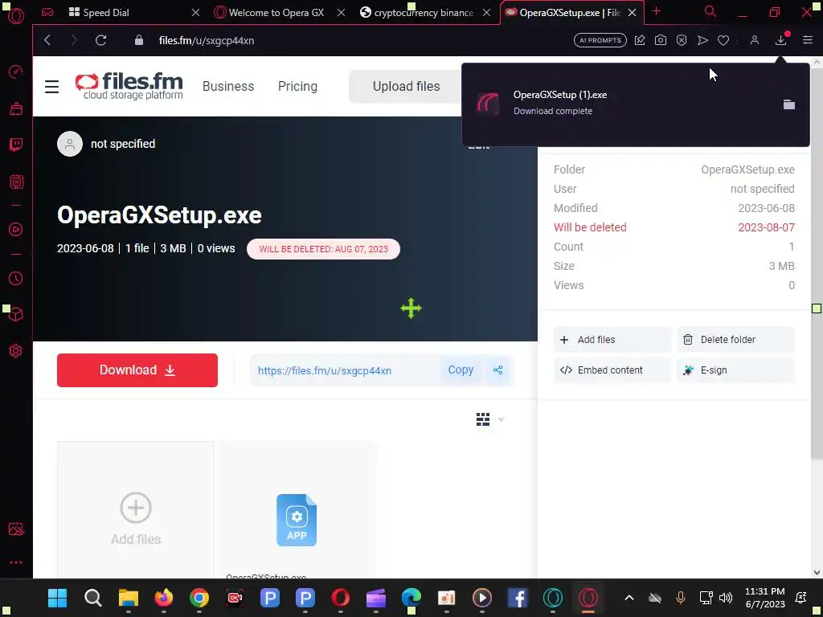Open the My Flow send icon
This screenshot has width=823, height=617.
(x=702, y=40)
